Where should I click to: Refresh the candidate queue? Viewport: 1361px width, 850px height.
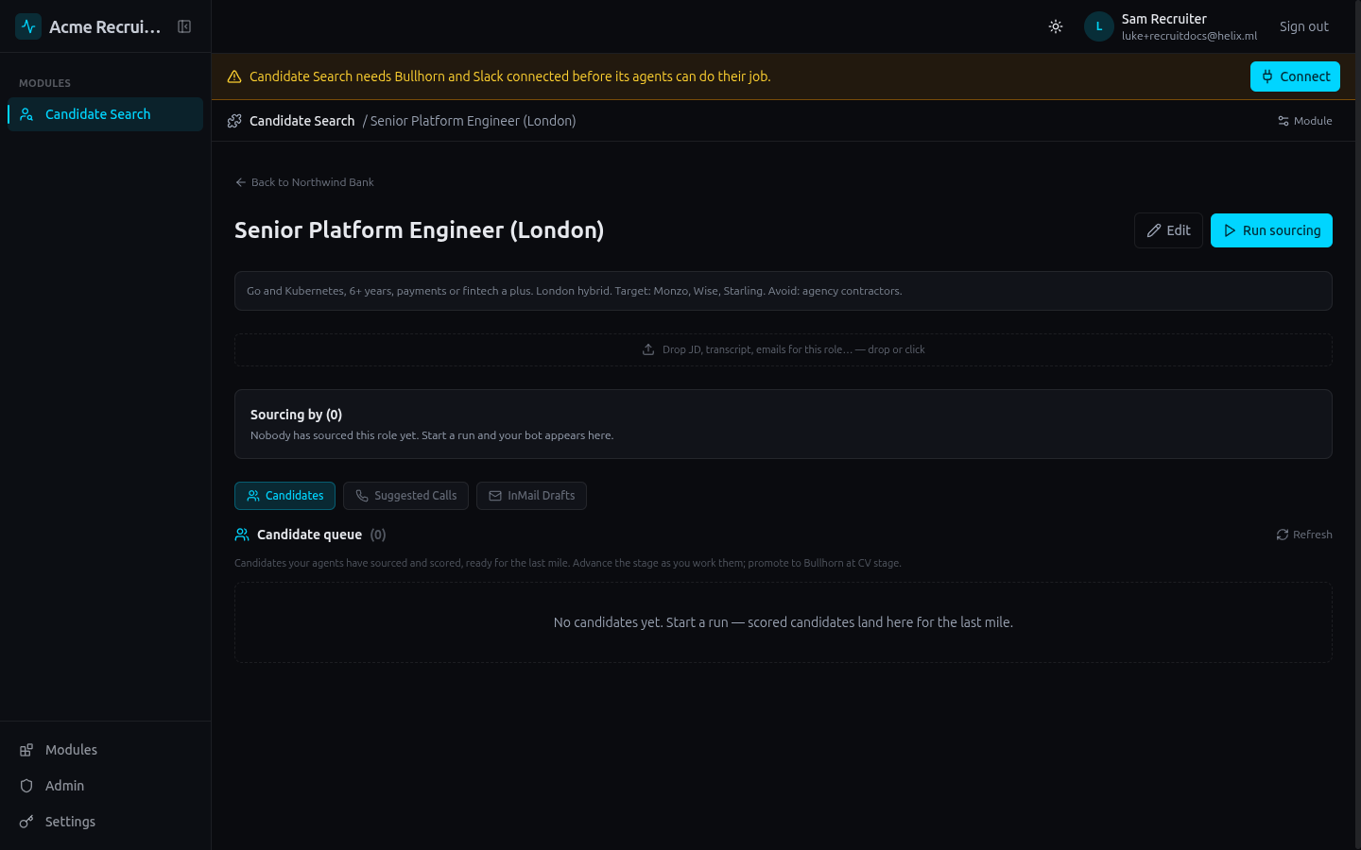click(x=1304, y=535)
